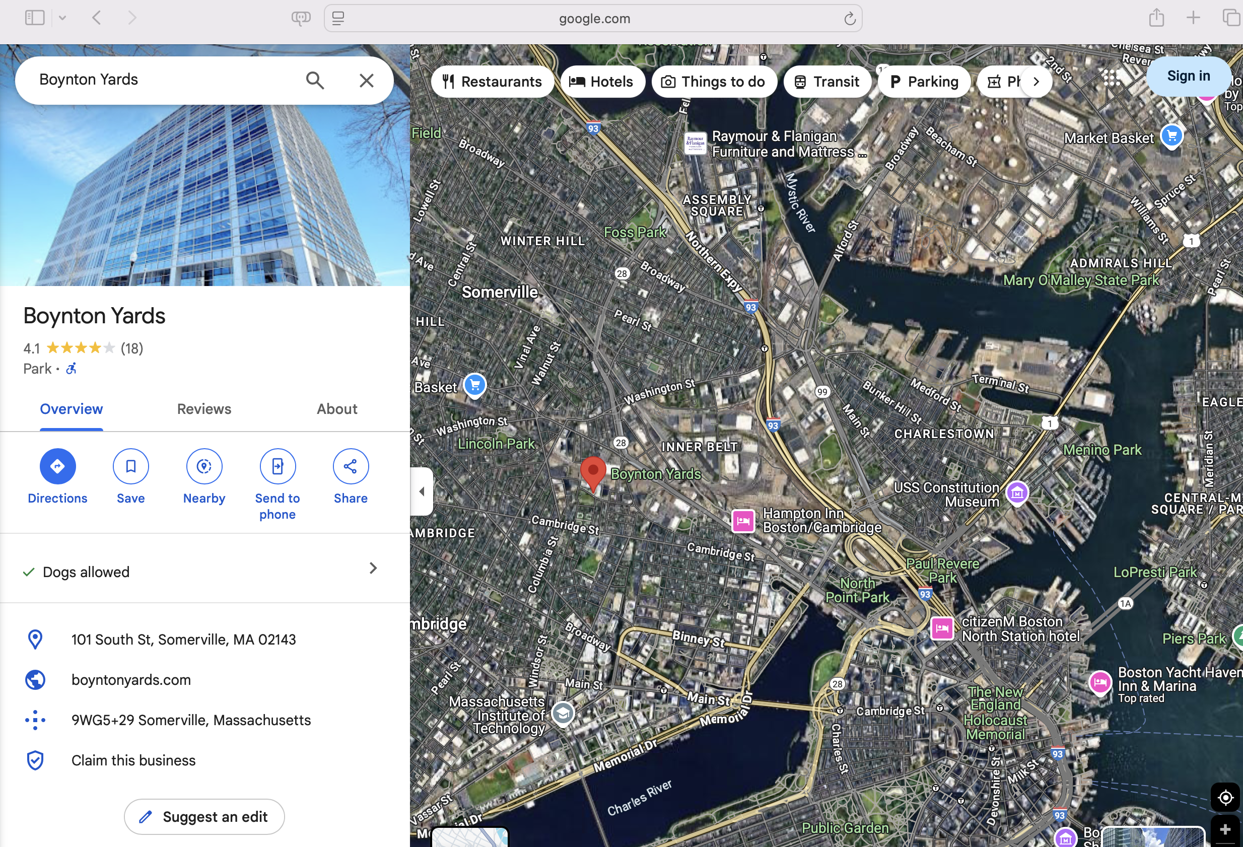Click the Suggest an edit button

pyautogui.click(x=204, y=816)
